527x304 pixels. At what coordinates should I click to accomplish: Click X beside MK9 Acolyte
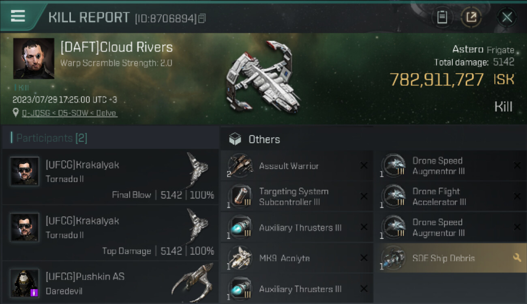(x=364, y=258)
